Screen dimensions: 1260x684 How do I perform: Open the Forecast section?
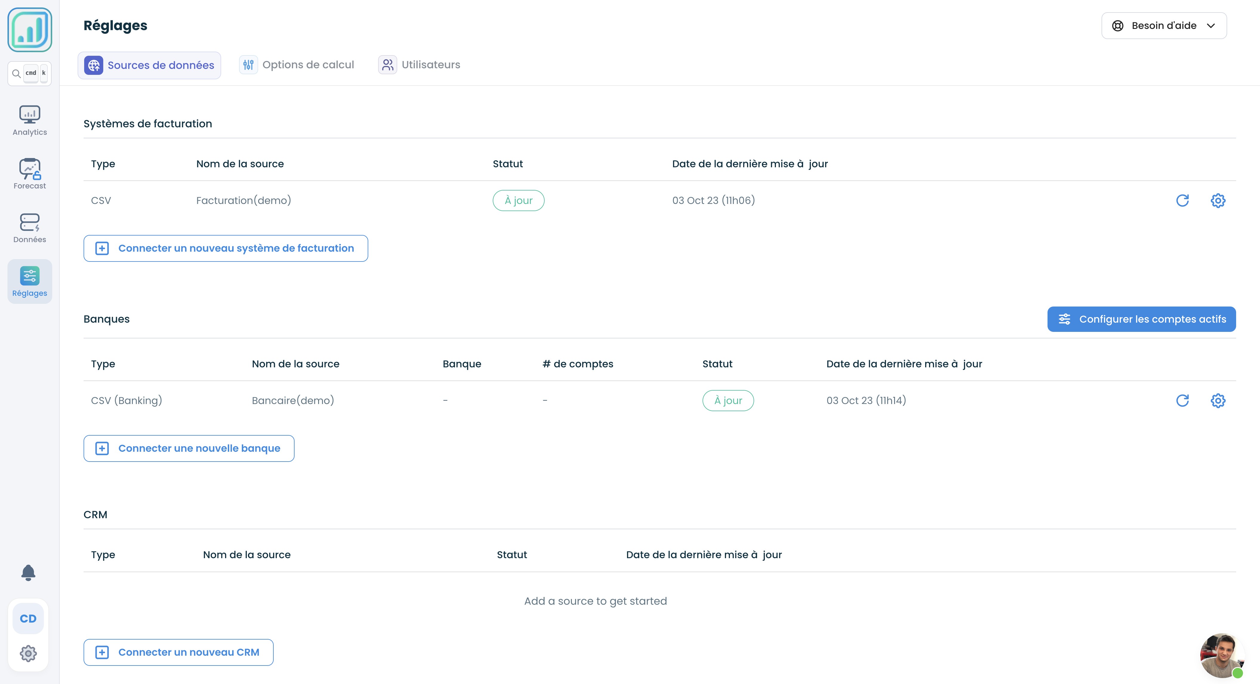[30, 174]
